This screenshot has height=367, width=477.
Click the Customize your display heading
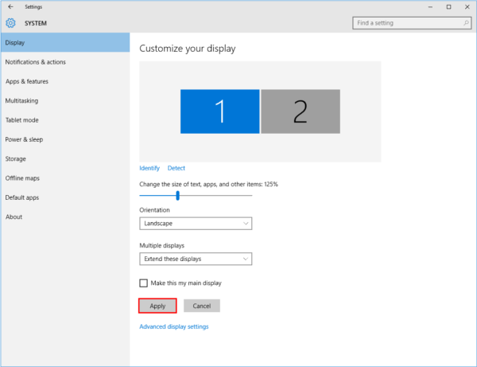(188, 49)
